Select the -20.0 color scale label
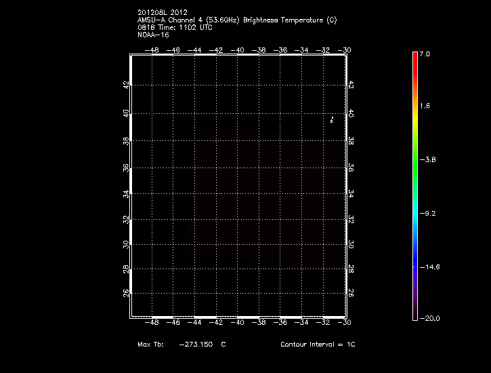This screenshot has height=373, width=491. tap(428, 318)
